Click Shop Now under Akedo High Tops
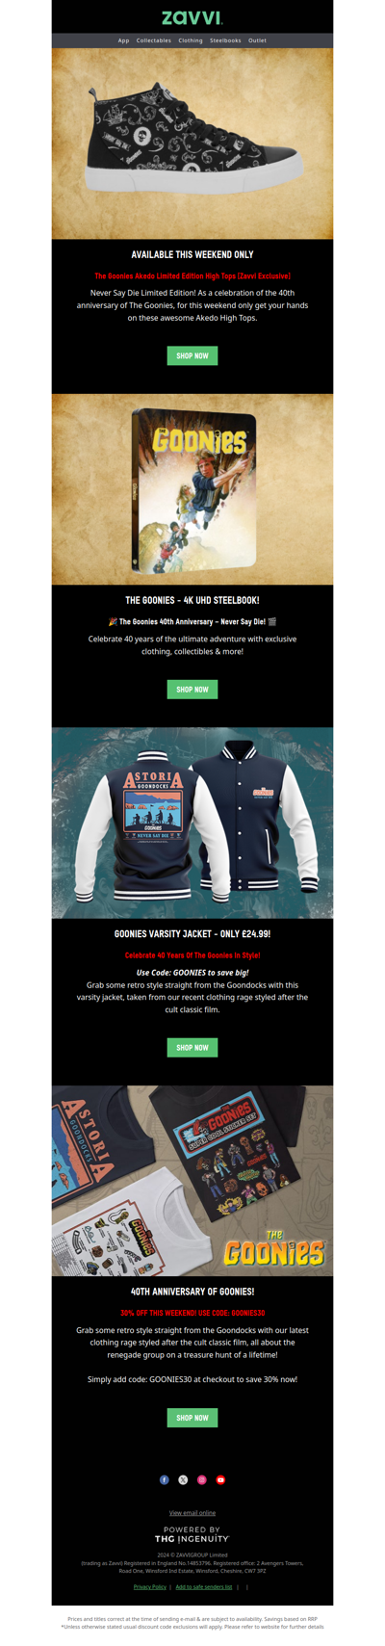385x1646 pixels. point(192,355)
